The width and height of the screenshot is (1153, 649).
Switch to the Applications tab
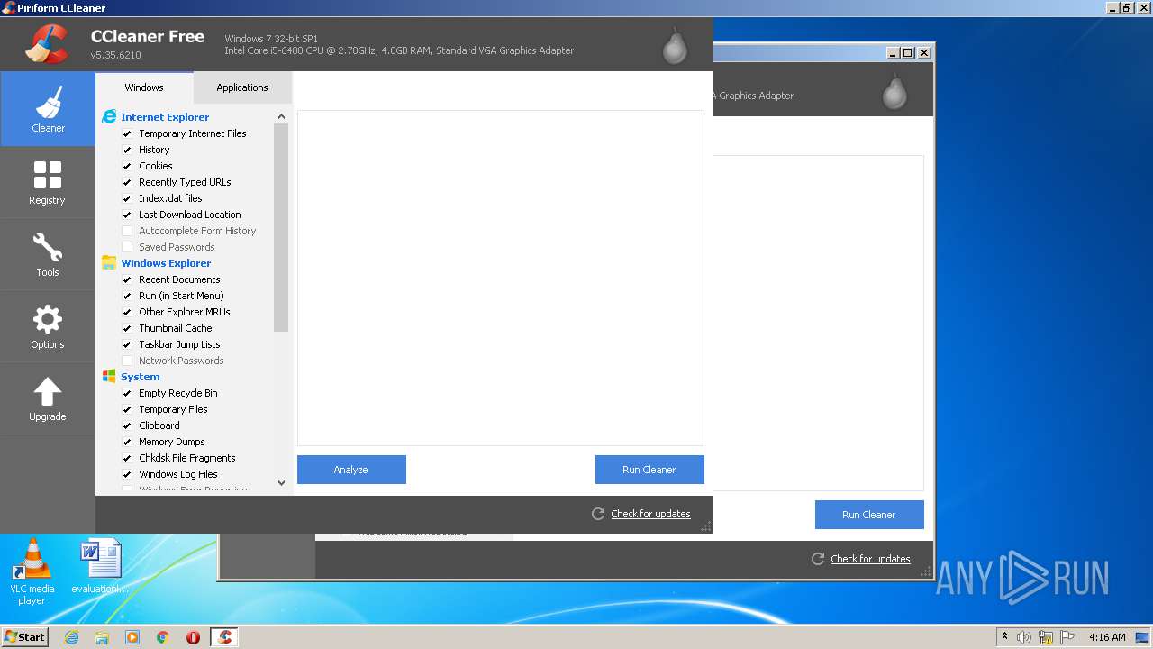(x=242, y=87)
